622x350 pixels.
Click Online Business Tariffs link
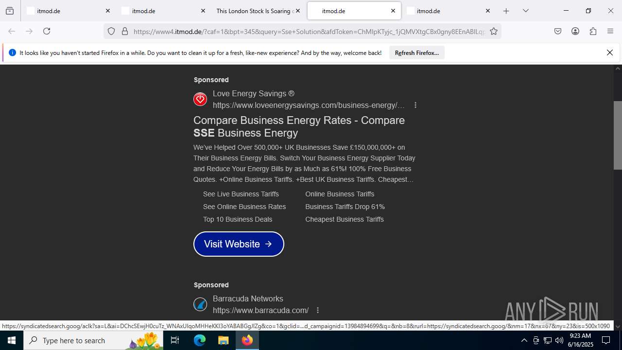340,194
